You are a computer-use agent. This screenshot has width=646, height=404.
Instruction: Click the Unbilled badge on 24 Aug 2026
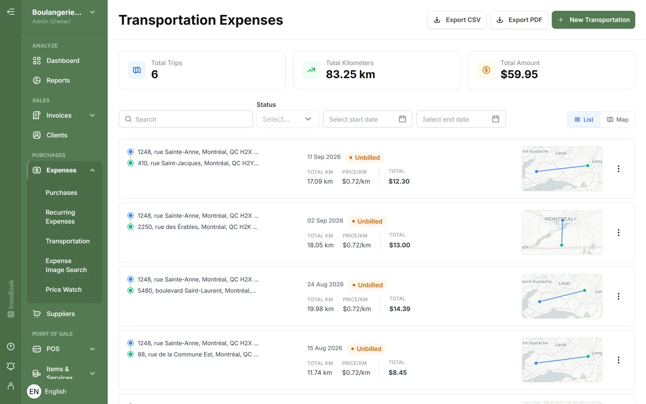367,285
